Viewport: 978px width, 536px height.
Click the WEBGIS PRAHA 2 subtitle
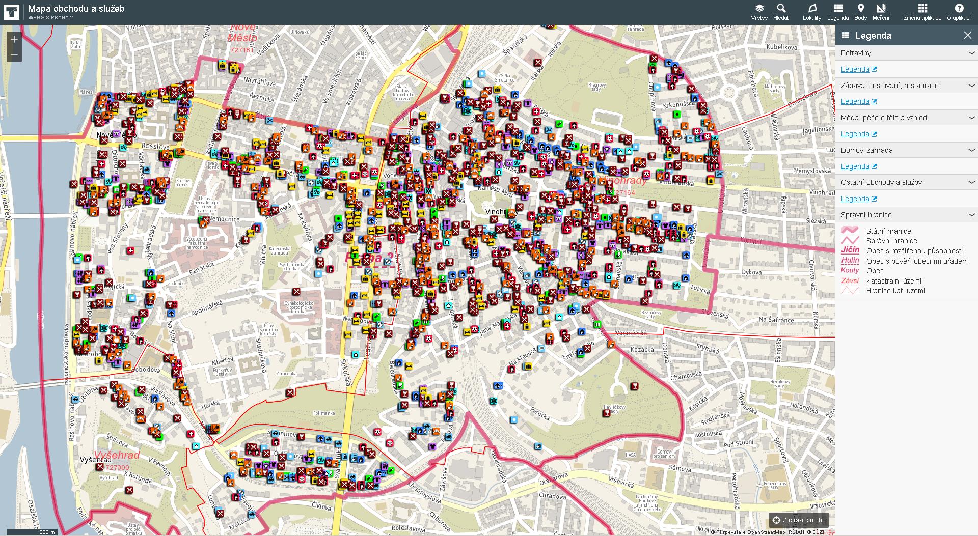[51, 18]
